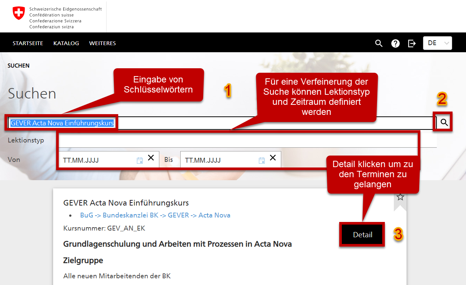Click text Alle neuen Mitarbeitenden der BK

117,276
